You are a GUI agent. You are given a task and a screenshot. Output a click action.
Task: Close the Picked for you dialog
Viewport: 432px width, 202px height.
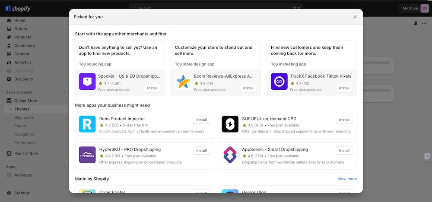pyautogui.click(x=355, y=17)
